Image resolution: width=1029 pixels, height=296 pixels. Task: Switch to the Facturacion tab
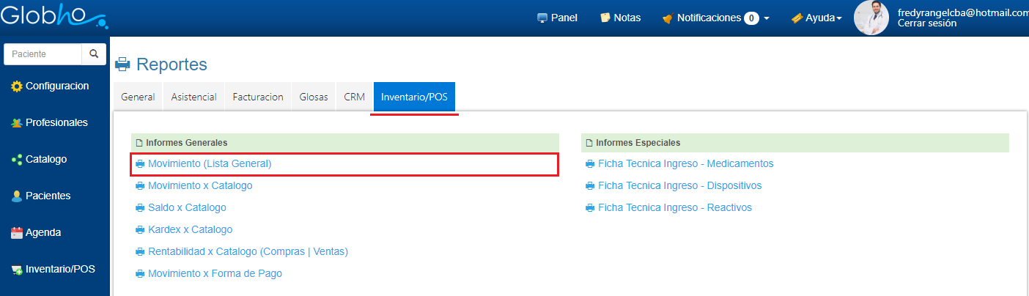(258, 97)
